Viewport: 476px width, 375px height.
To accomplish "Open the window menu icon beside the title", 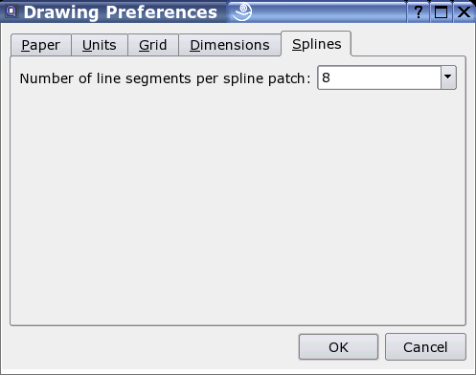I will (11, 12).
